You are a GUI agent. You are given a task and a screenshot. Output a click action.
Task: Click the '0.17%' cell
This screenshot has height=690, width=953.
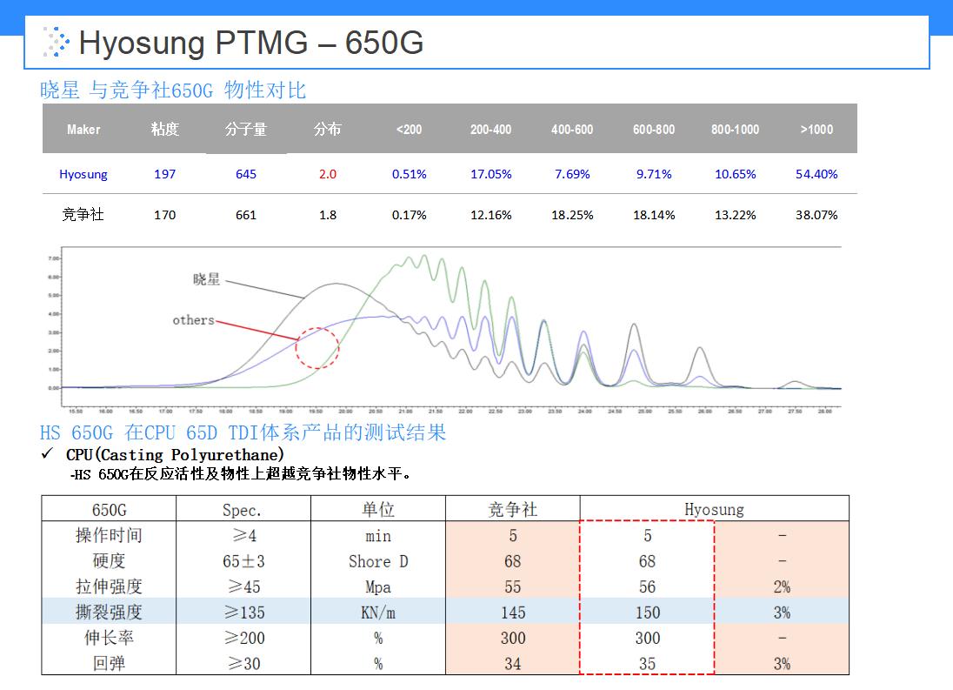409,215
